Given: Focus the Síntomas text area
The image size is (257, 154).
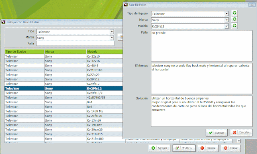Looking at the screenshot, I should pyautogui.click(x=202, y=78).
